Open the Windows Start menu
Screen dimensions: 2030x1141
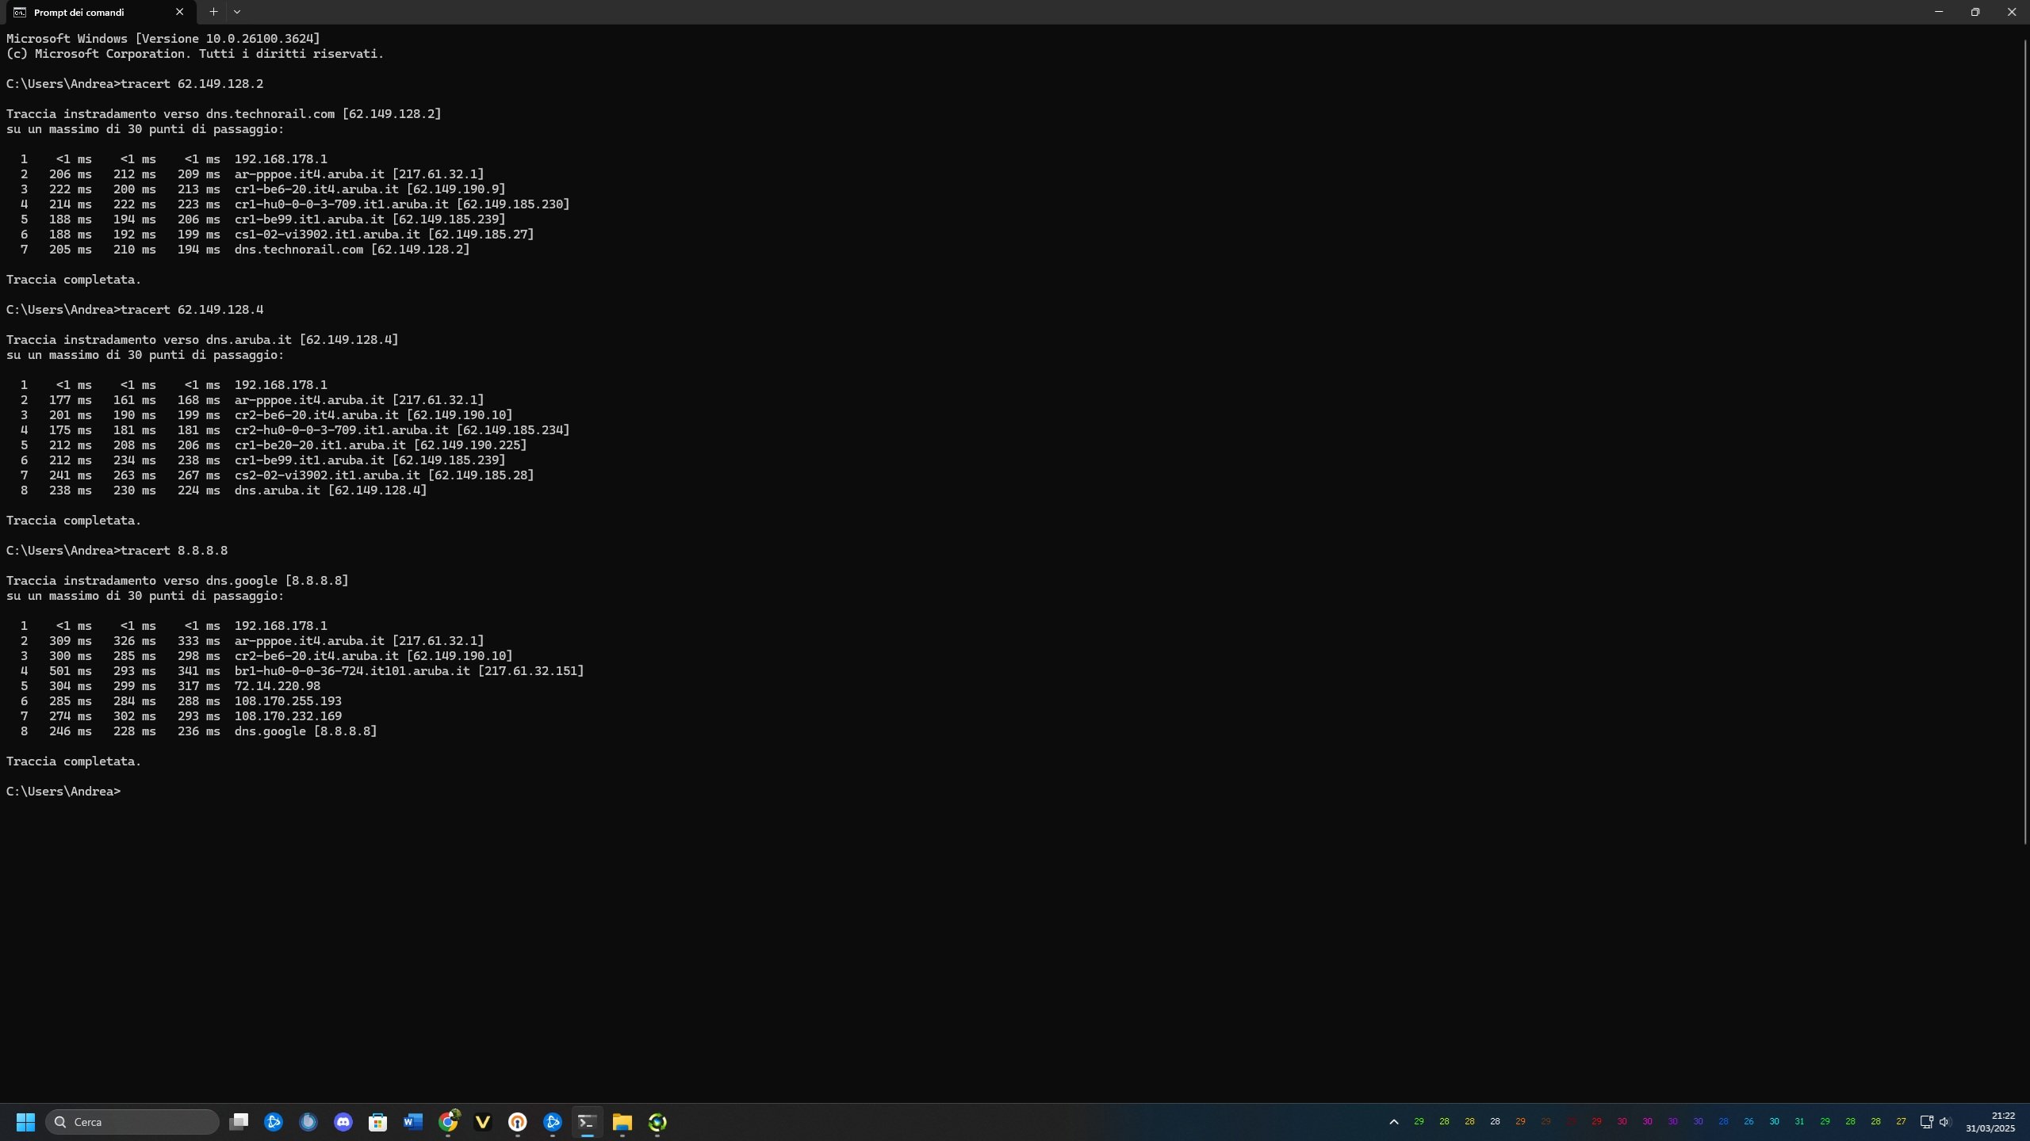(25, 1122)
